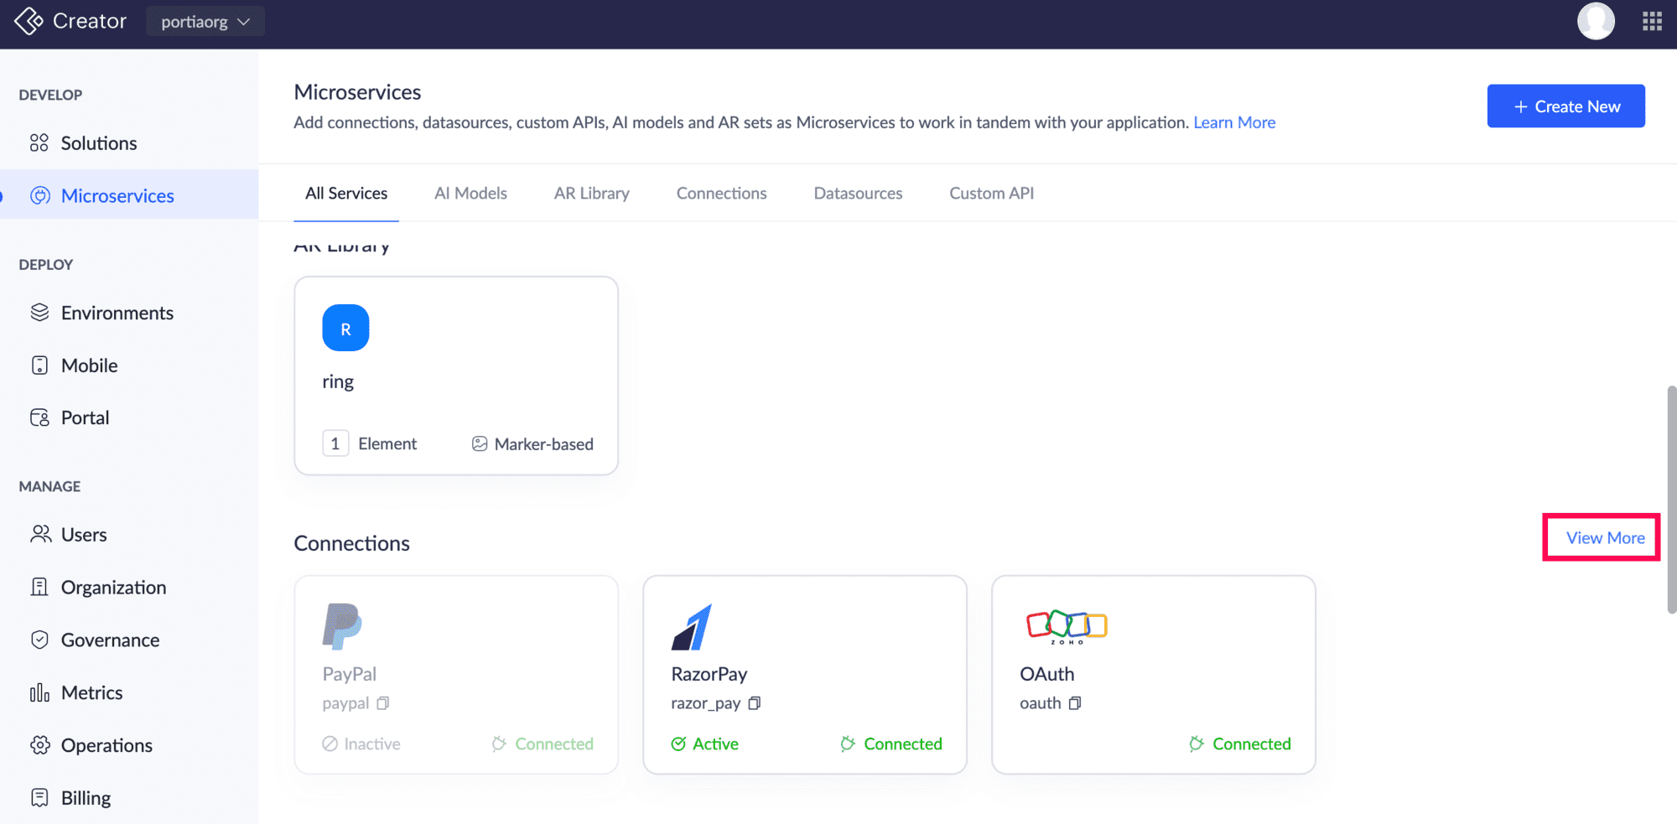Click the Governance shield icon

pos(39,640)
